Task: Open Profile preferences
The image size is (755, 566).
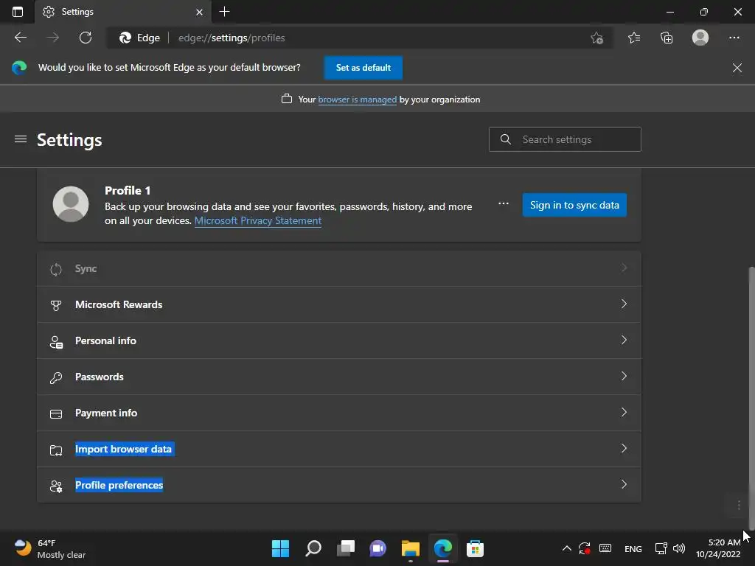Action: coord(339,485)
